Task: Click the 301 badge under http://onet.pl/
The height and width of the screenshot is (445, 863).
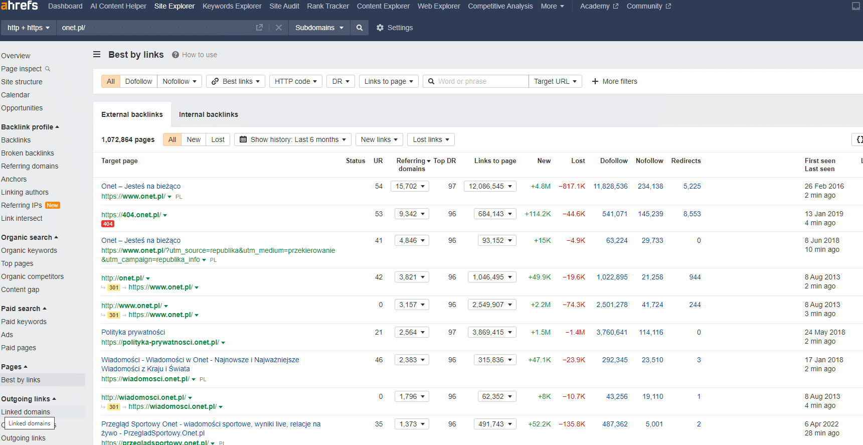Action: [x=114, y=287]
